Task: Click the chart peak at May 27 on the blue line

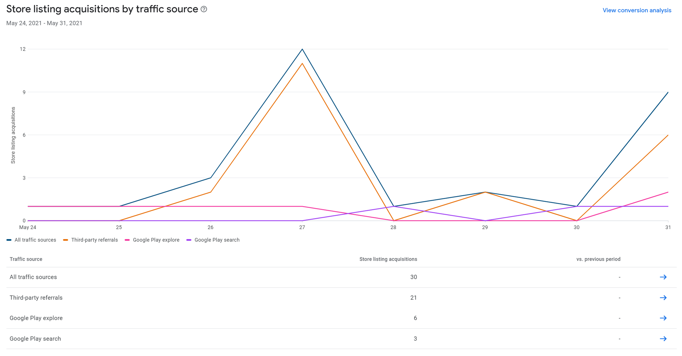Action: tap(302, 49)
